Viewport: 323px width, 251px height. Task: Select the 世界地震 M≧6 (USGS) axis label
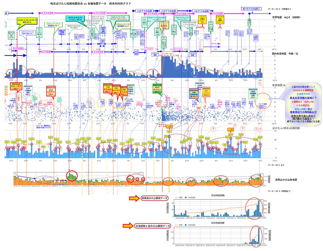point(287,17)
